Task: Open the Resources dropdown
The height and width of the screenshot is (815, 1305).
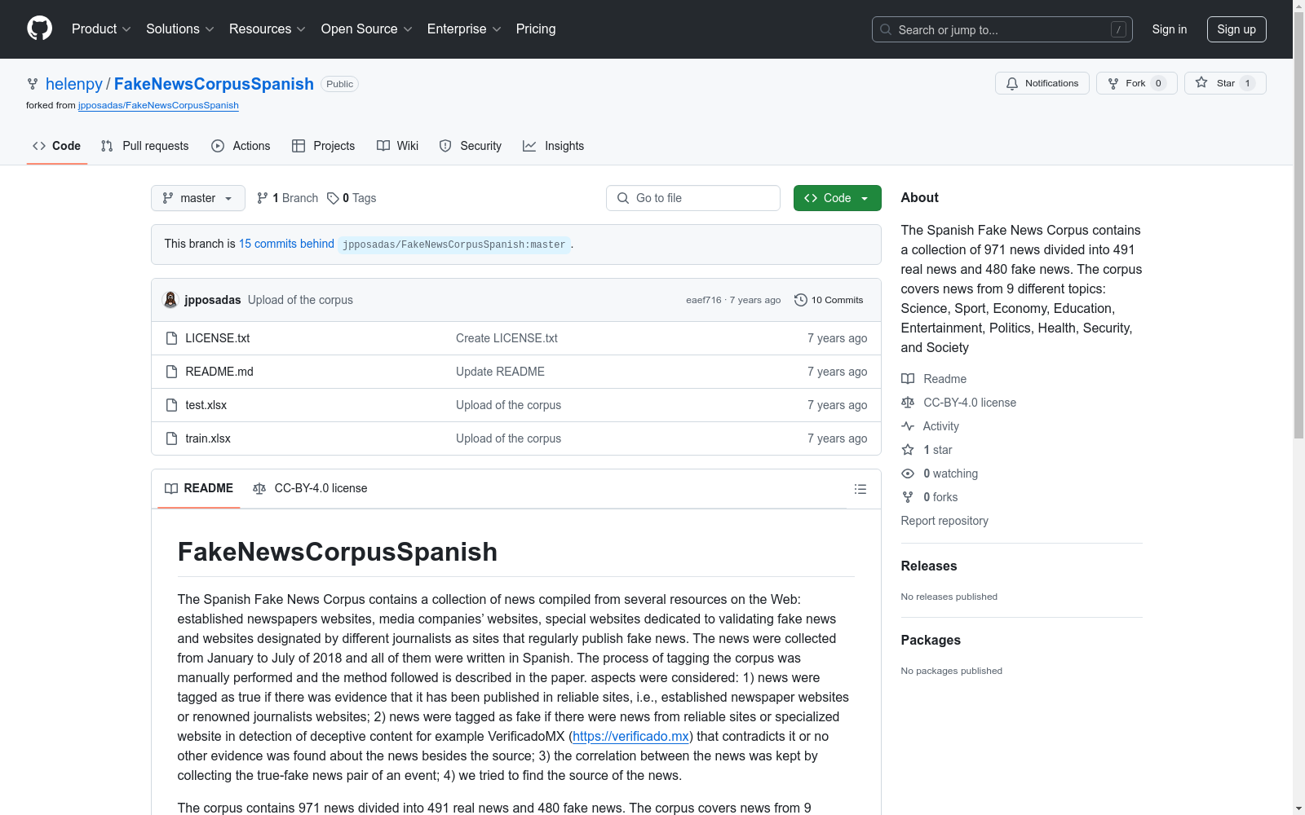Action: click(x=268, y=29)
